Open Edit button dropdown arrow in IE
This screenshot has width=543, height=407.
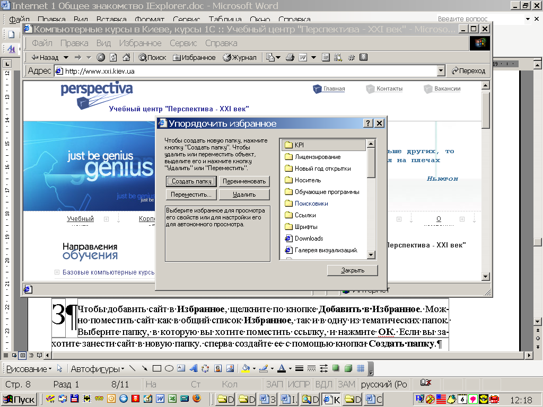click(314, 57)
